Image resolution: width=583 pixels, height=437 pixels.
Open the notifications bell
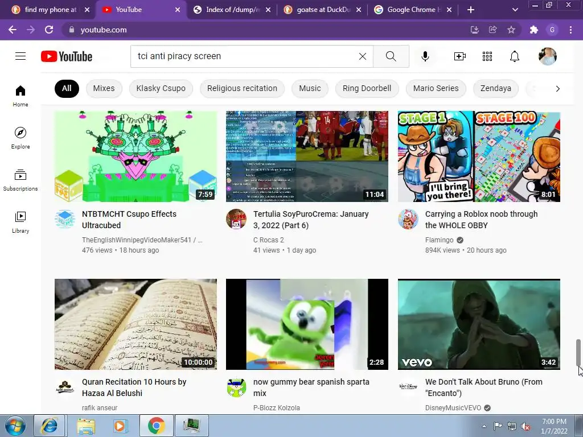pos(515,56)
